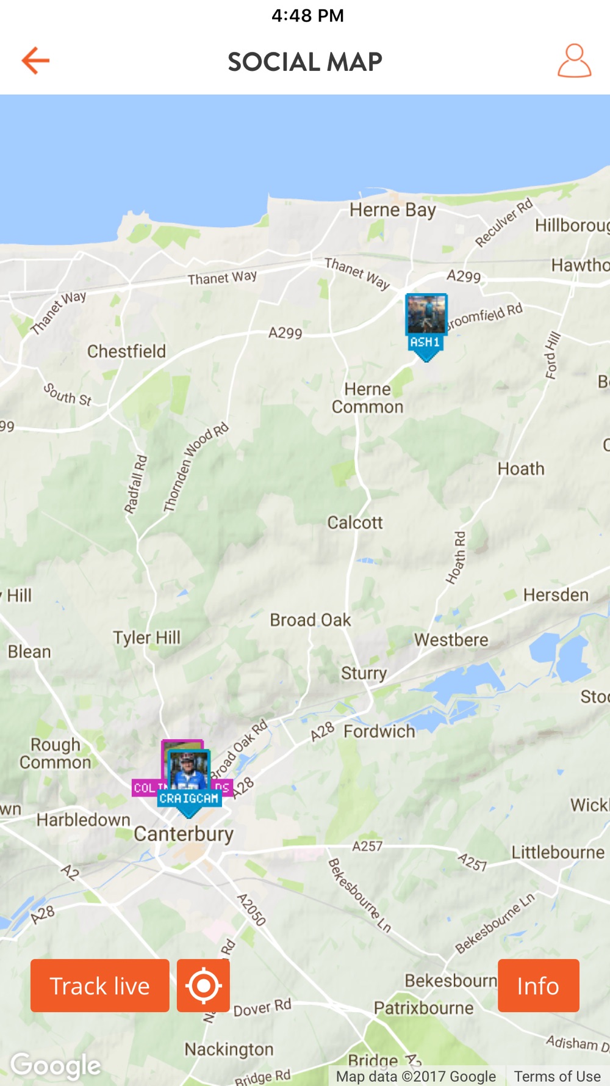Tap the SOCIAL MAP title
Image resolution: width=610 pixels, height=1086 pixels.
coord(305,62)
